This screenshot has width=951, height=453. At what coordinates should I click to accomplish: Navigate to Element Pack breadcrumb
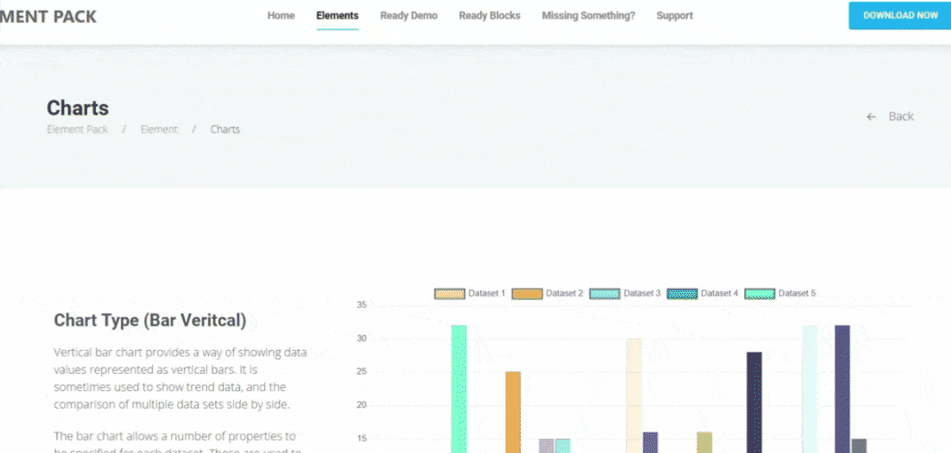(77, 129)
